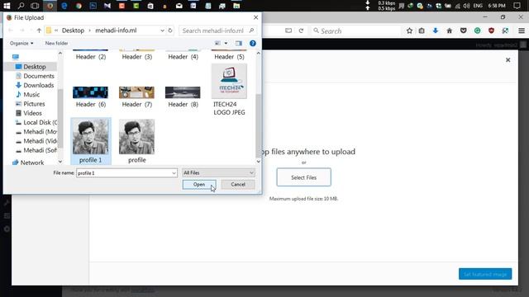Select the Header (6) image file
The width and height of the screenshot is (529, 297).
tap(90, 97)
